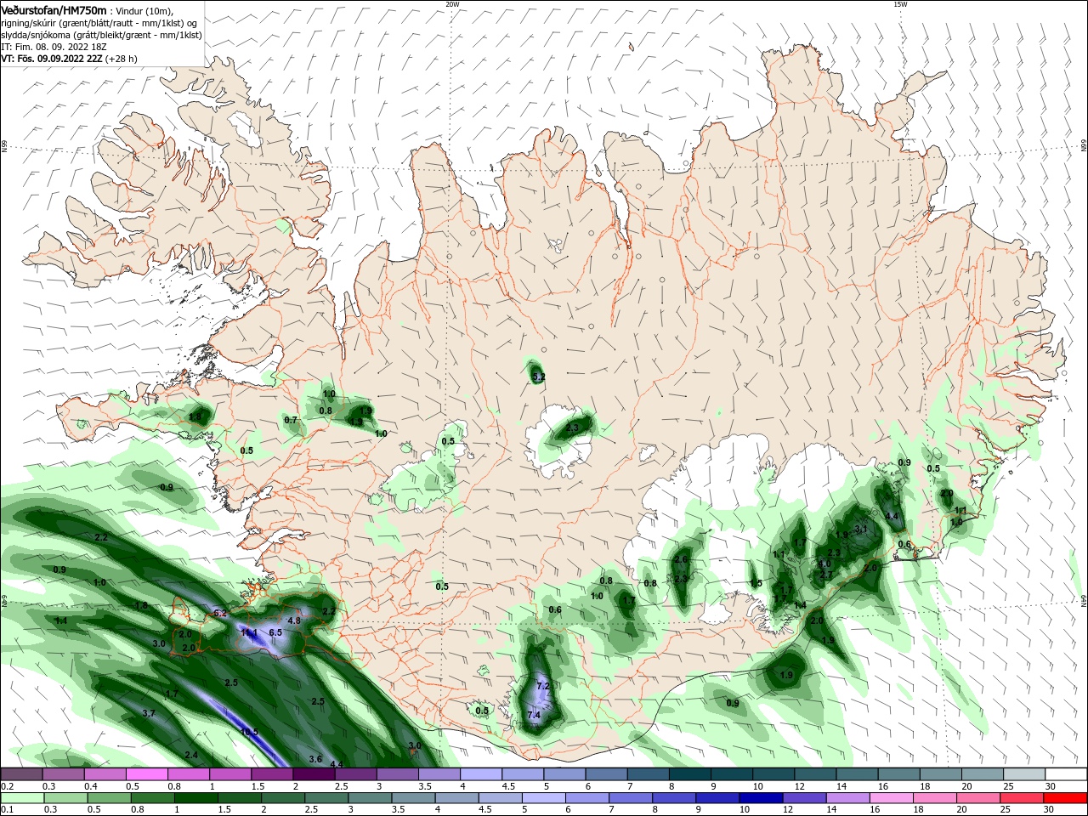The height and width of the screenshot is (816, 1088).
Task: Click the 4.8 precipitation value
Action: point(294,620)
